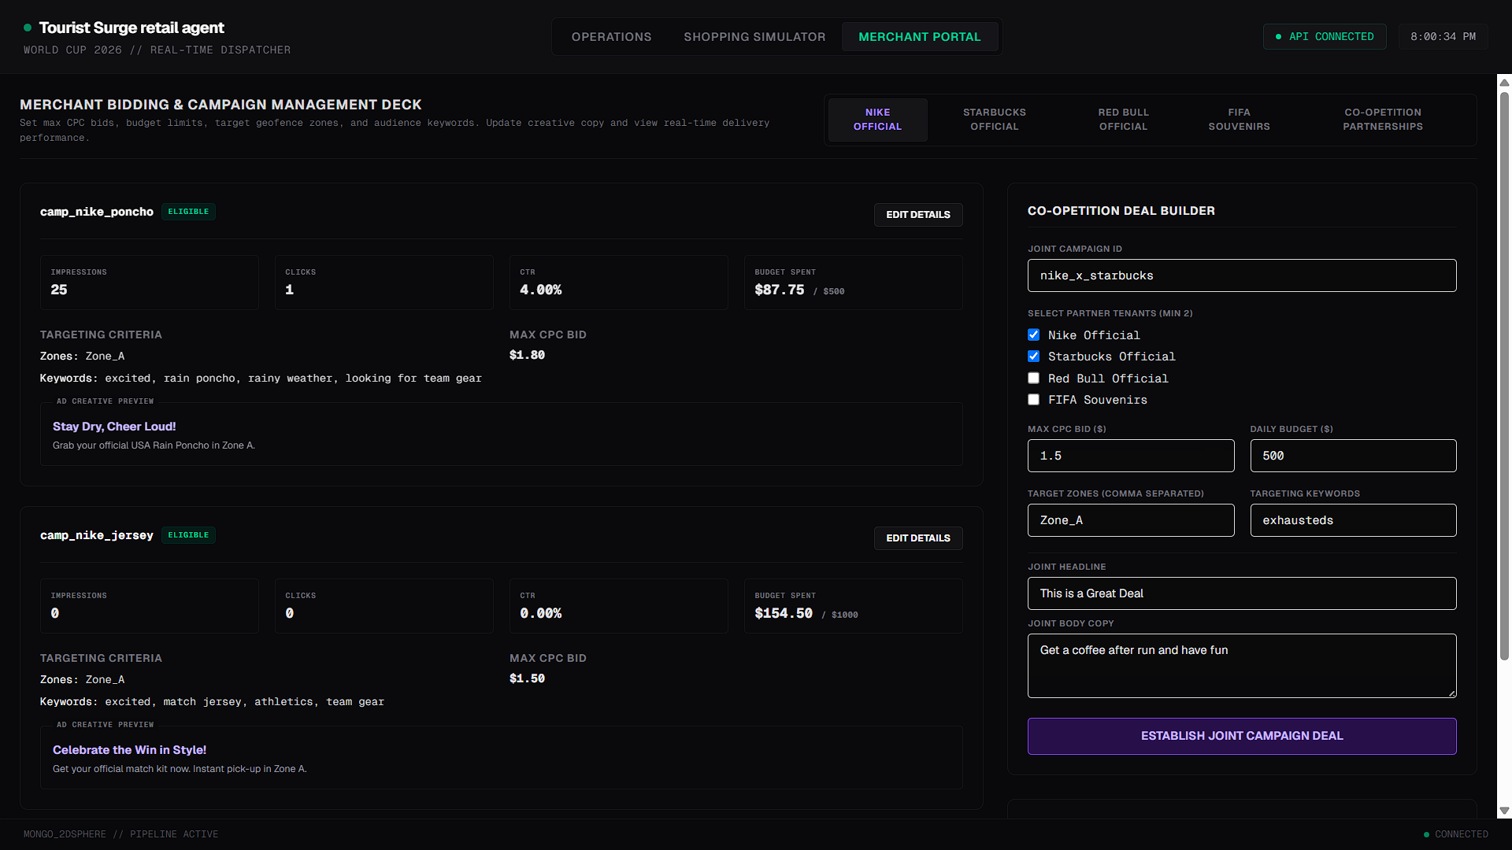This screenshot has height=850, width=1512.
Task: Uncheck the Nike Official partner checkbox
Action: [1033, 334]
